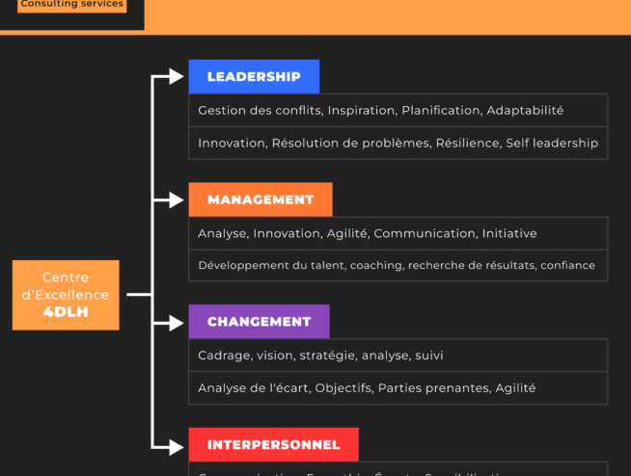Select the orange MANAGEMENT heading box
Screen dimensions: 631x476
[261, 199]
